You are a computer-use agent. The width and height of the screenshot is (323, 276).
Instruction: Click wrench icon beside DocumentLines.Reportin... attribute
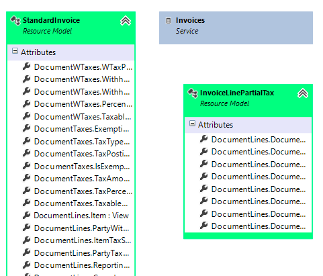point(26,265)
